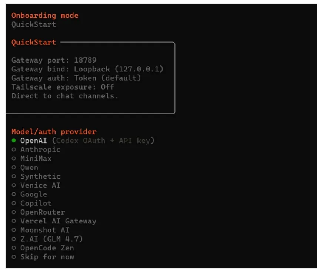Select the MiniMax radio option

pos(36,159)
